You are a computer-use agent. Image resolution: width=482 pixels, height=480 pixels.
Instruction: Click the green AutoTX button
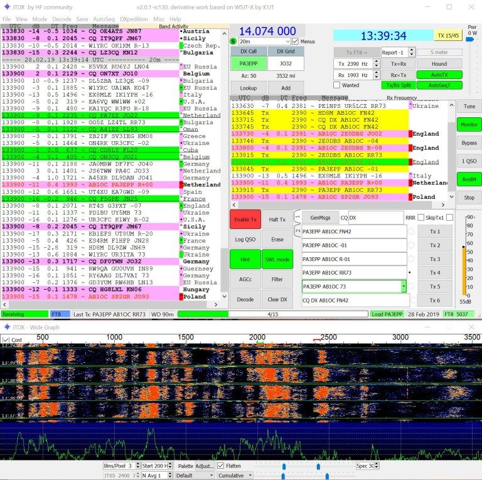(439, 74)
